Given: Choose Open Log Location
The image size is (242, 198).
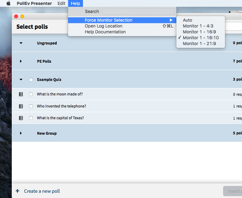Looking at the screenshot, I should click(x=122, y=26).
